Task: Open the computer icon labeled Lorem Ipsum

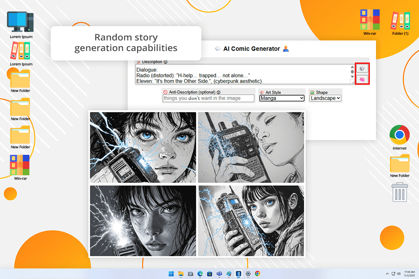Action: [20, 25]
